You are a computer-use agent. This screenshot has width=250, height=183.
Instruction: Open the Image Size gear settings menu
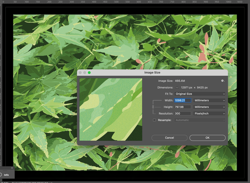223,81
